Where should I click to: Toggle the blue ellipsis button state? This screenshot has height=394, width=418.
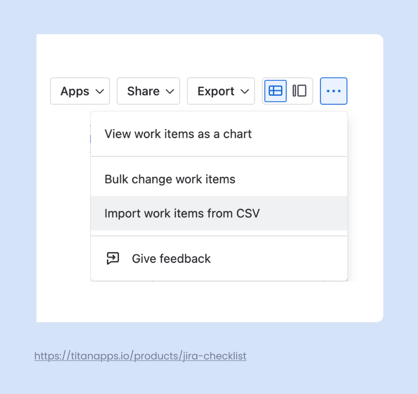(334, 91)
